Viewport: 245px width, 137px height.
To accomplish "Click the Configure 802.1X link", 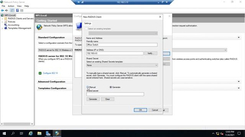I will [x=50, y=73].
